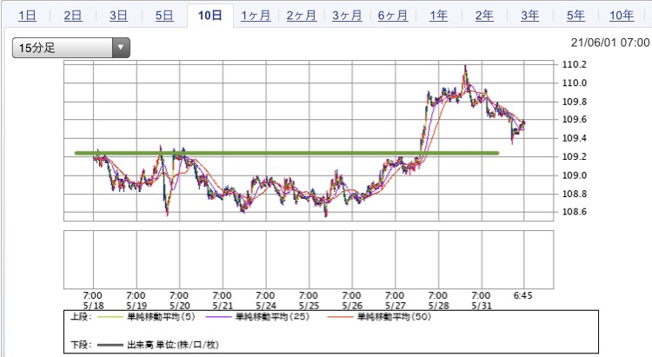The image size is (652, 357).
Task: Switch to the 1ヶ月 period tab
Action: 256,16
